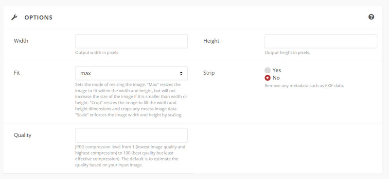389x179 pixels.
Task: Click the Fit label
Action: [17, 73]
